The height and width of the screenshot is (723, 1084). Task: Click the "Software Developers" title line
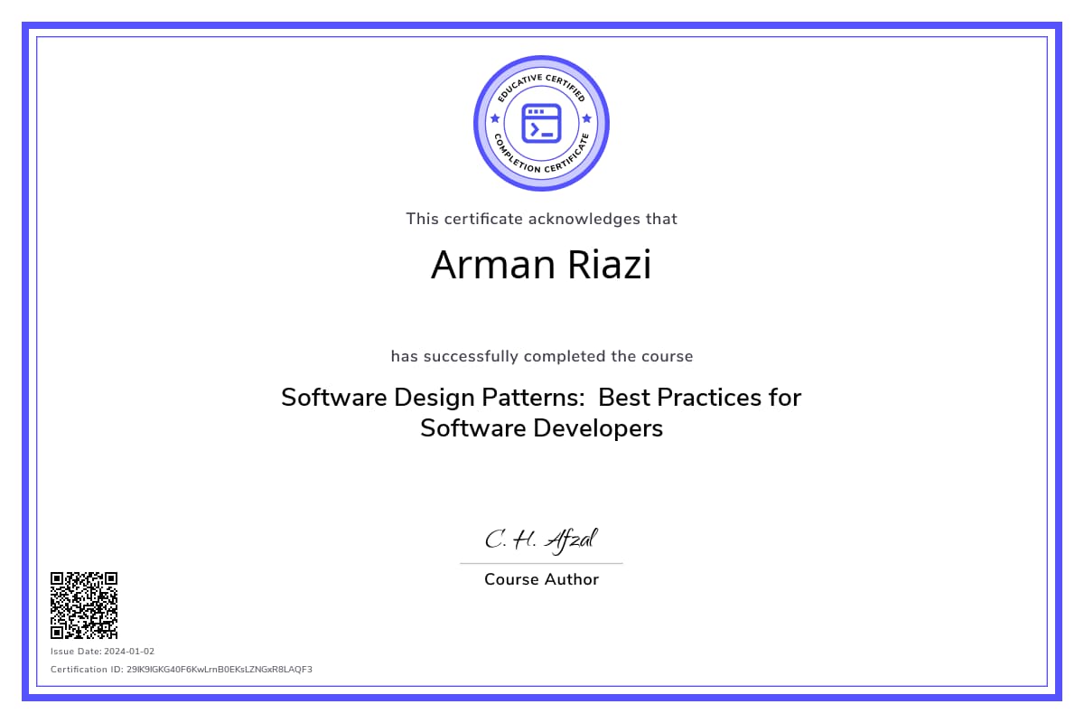click(x=541, y=428)
